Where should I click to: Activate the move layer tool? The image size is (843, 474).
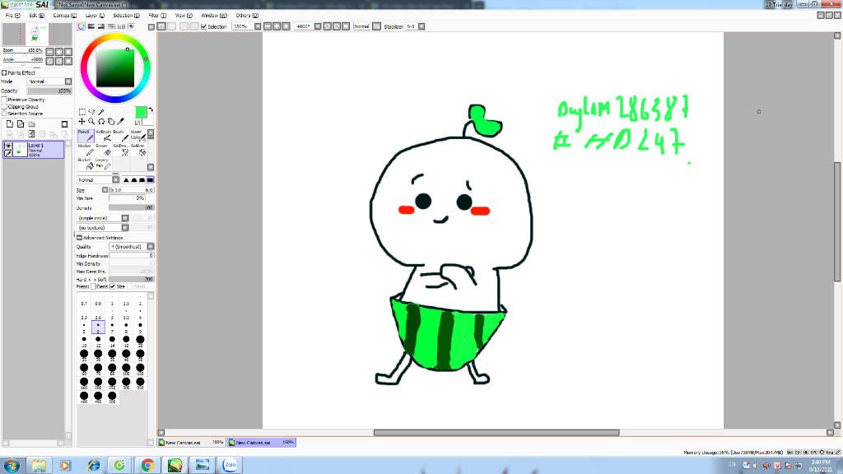pyautogui.click(x=82, y=122)
